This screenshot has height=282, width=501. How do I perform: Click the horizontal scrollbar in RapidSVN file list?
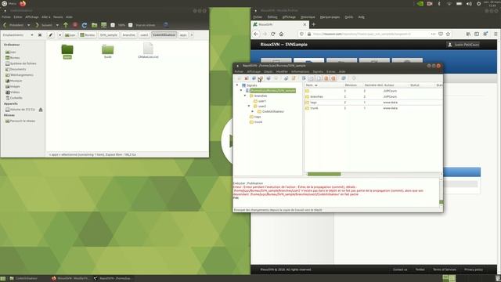324,174
